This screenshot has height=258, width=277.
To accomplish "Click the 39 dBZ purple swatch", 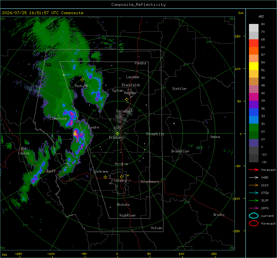I will (x=254, y=104).
